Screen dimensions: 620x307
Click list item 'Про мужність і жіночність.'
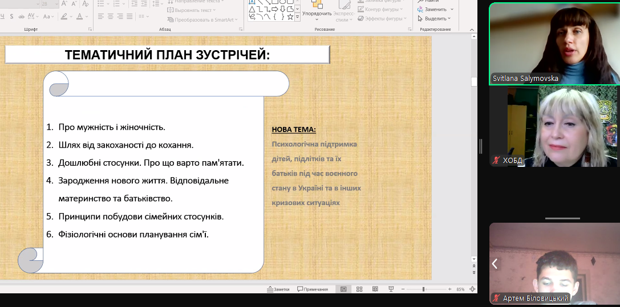tap(112, 127)
